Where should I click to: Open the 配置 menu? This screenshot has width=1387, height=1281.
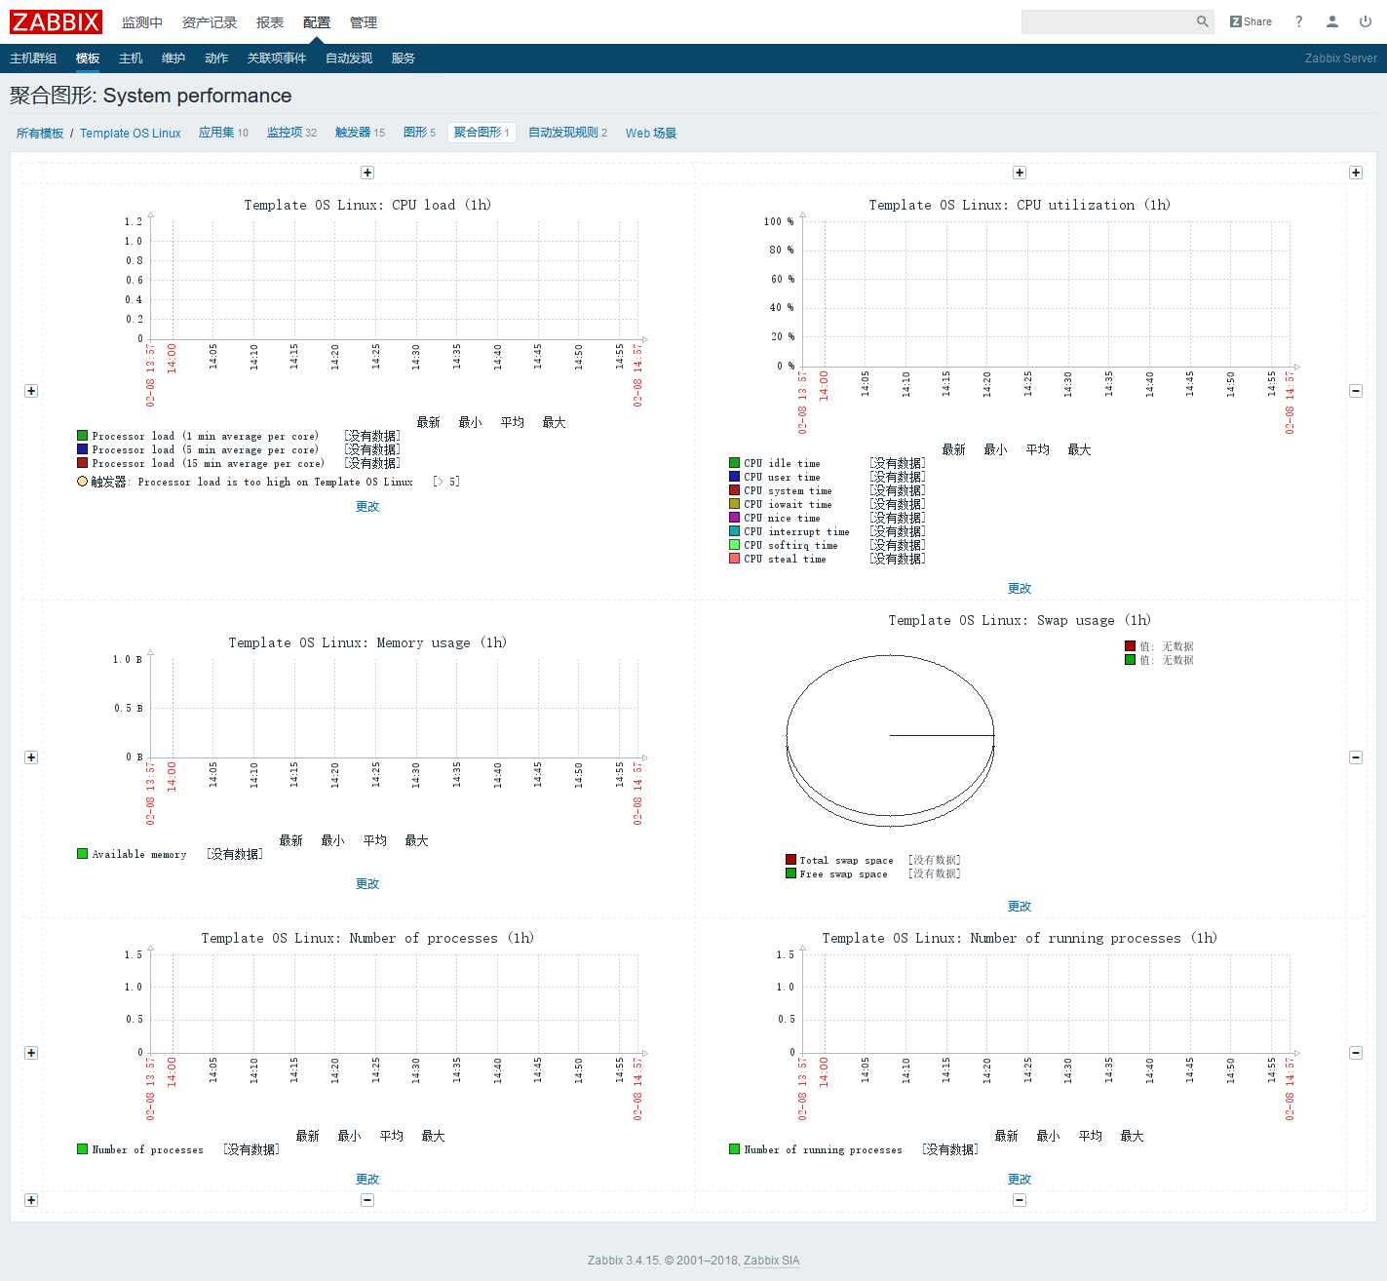317,22
